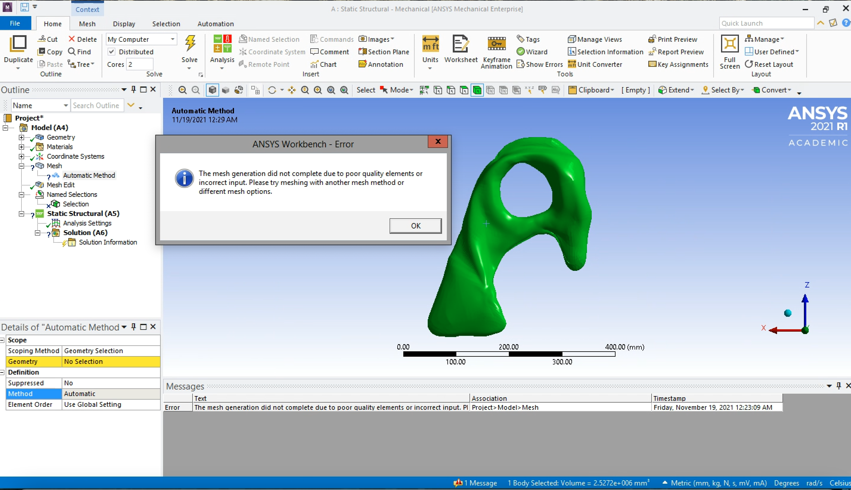Click the Cores number field
Viewport: 851px width, 490px height.
[139, 64]
